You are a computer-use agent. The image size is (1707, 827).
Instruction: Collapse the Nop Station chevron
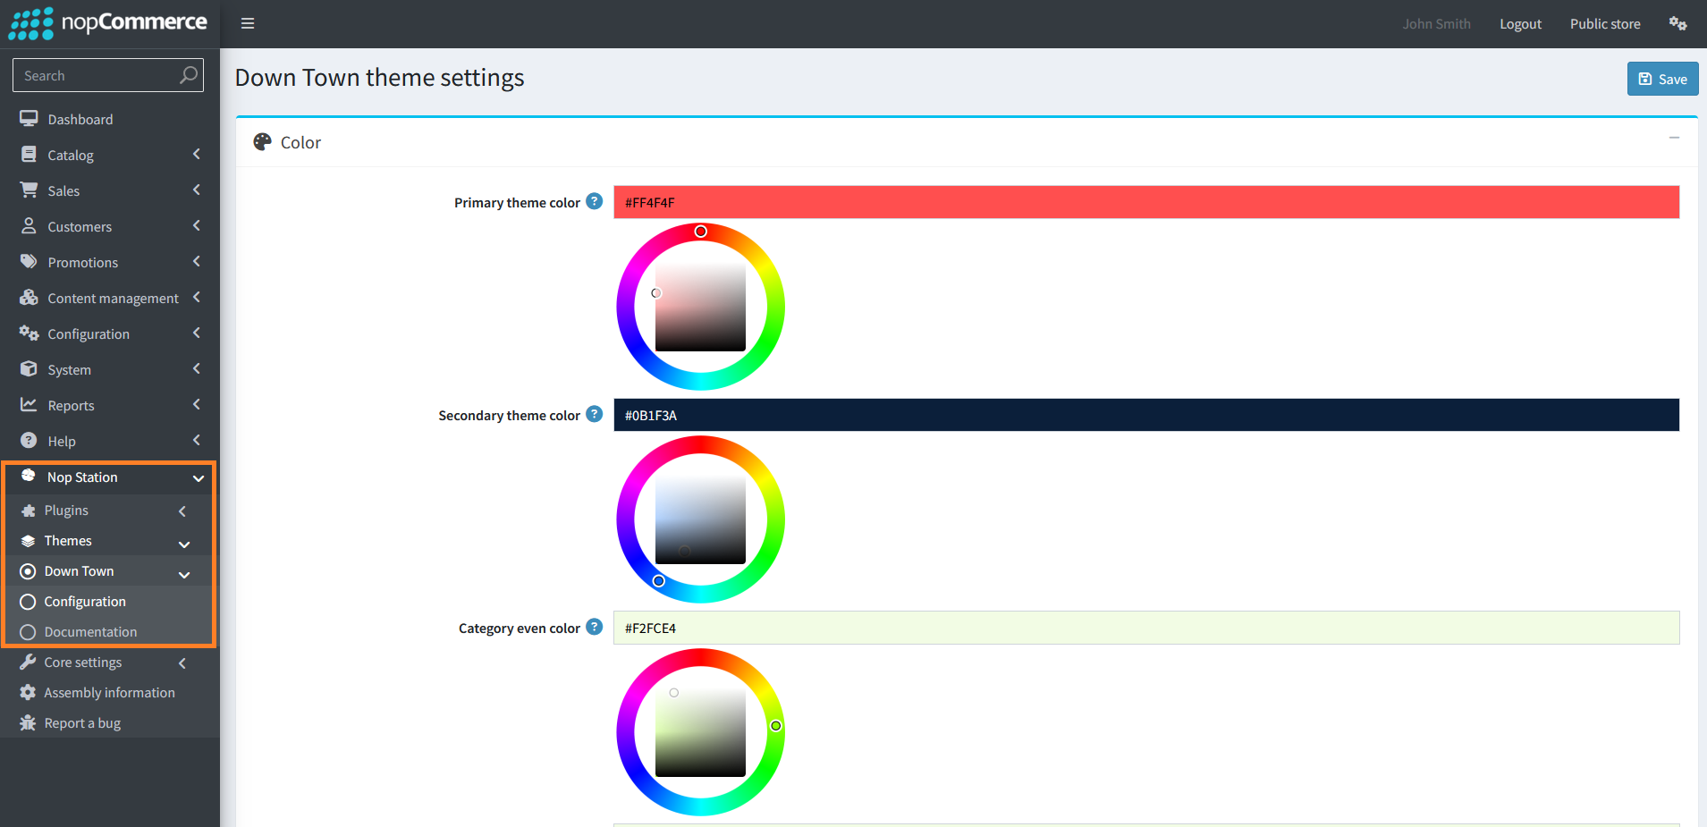coord(199,478)
